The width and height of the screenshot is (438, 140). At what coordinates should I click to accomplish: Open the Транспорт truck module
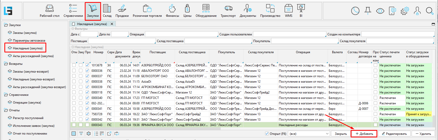coord(228,11)
